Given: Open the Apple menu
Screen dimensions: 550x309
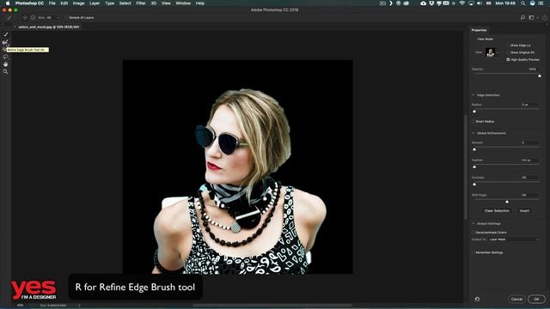Looking at the screenshot, I should (8, 3).
